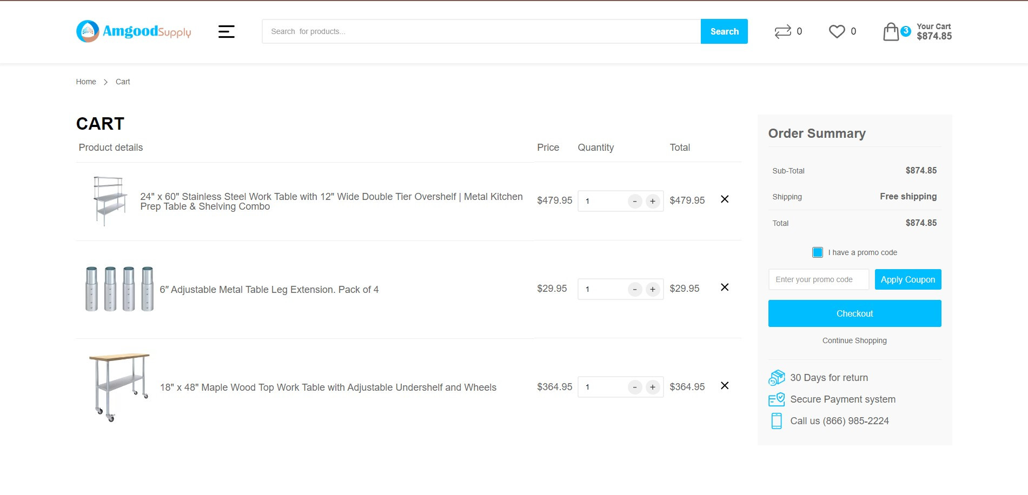
Task: Click the Amgood Supply logo
Action: [x=134, y=31]
